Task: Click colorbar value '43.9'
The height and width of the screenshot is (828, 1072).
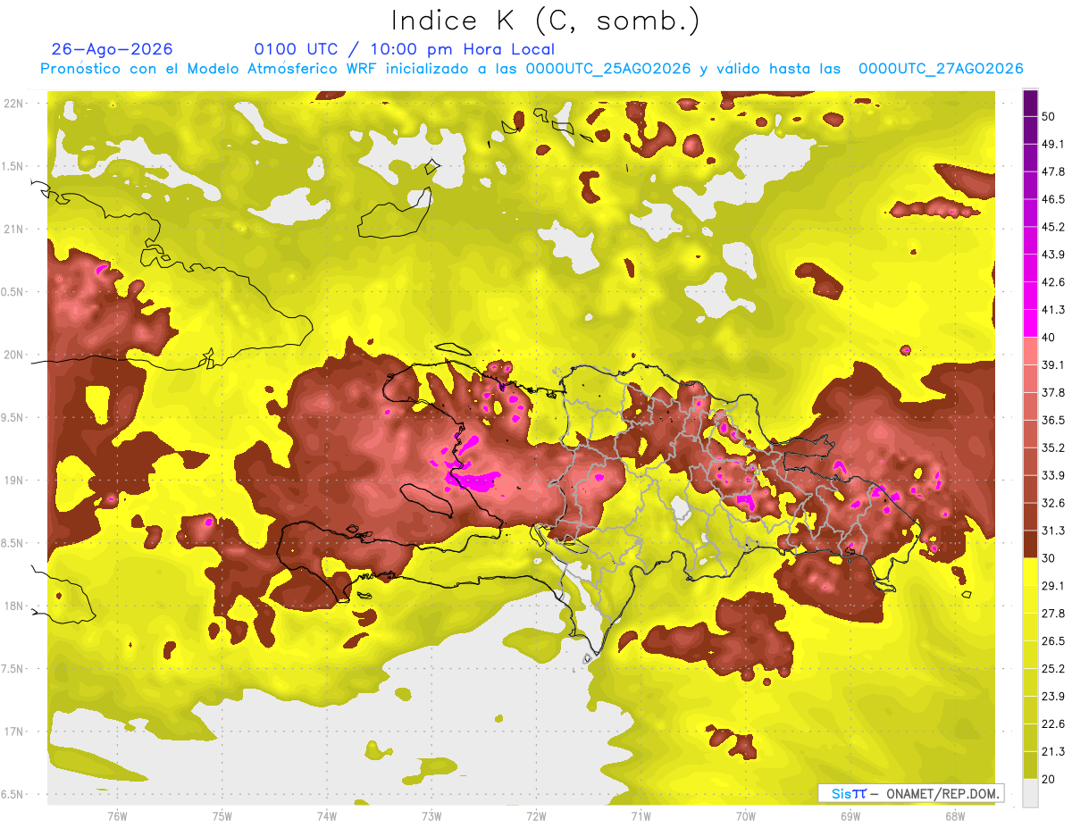Action: point(1053,255)
